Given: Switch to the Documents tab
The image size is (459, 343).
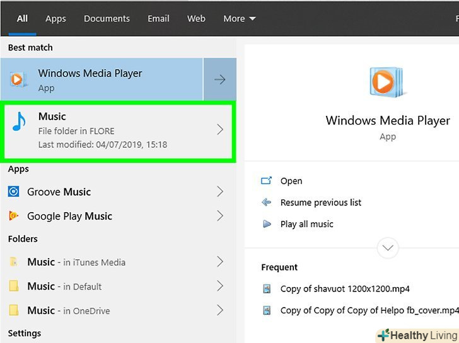Looking at the screenshot, I should point(107,19).
